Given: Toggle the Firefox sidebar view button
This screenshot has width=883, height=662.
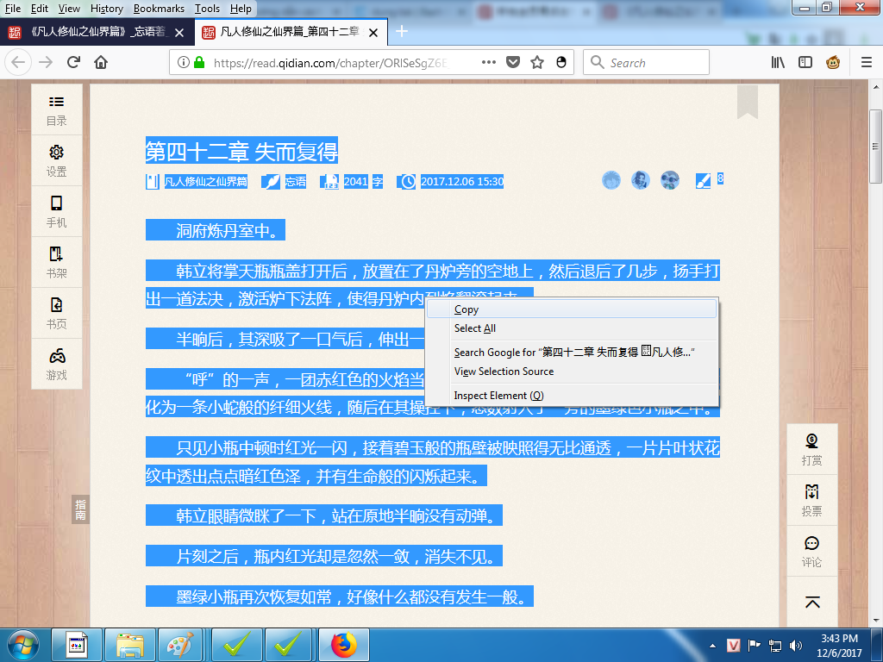Looking at the screenshot, I should pos(805,62).
